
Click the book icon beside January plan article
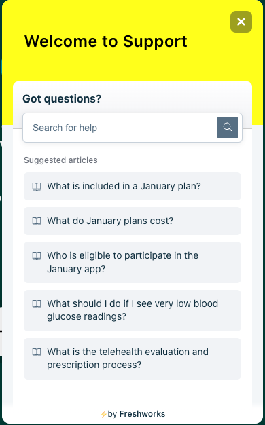click(x=37, y=187)
